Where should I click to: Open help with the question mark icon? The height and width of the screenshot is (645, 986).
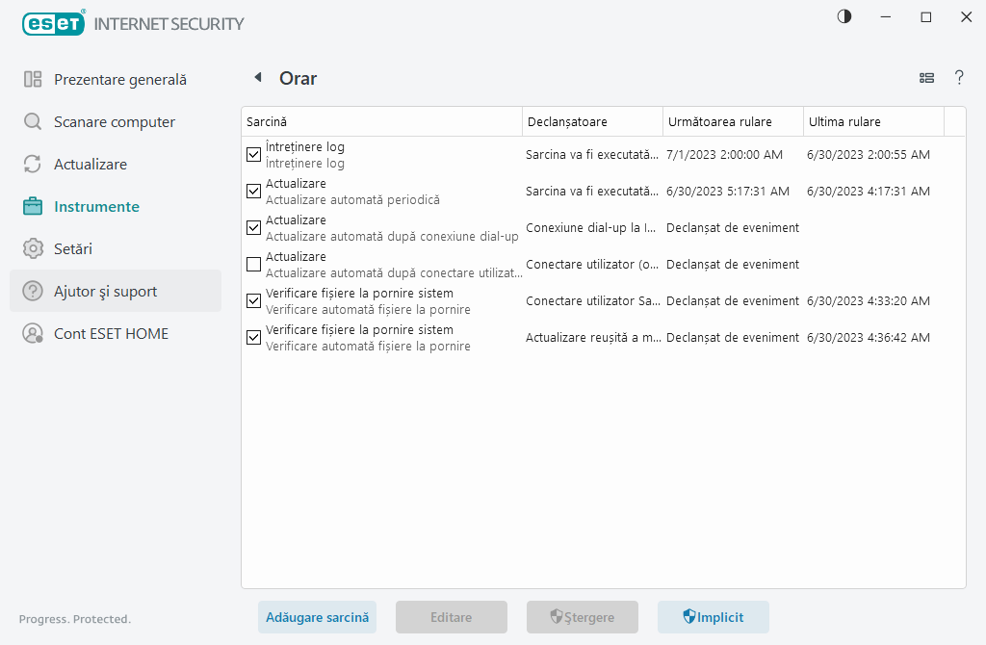[x=959, y=78]
